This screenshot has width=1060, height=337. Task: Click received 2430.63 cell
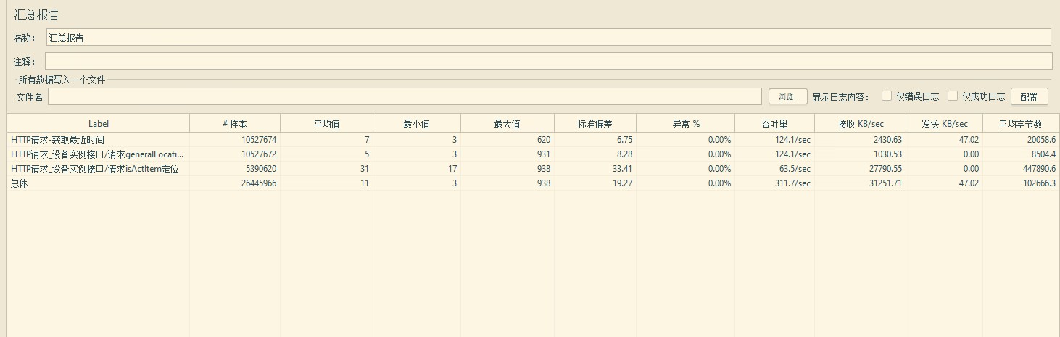coord(887,139)
